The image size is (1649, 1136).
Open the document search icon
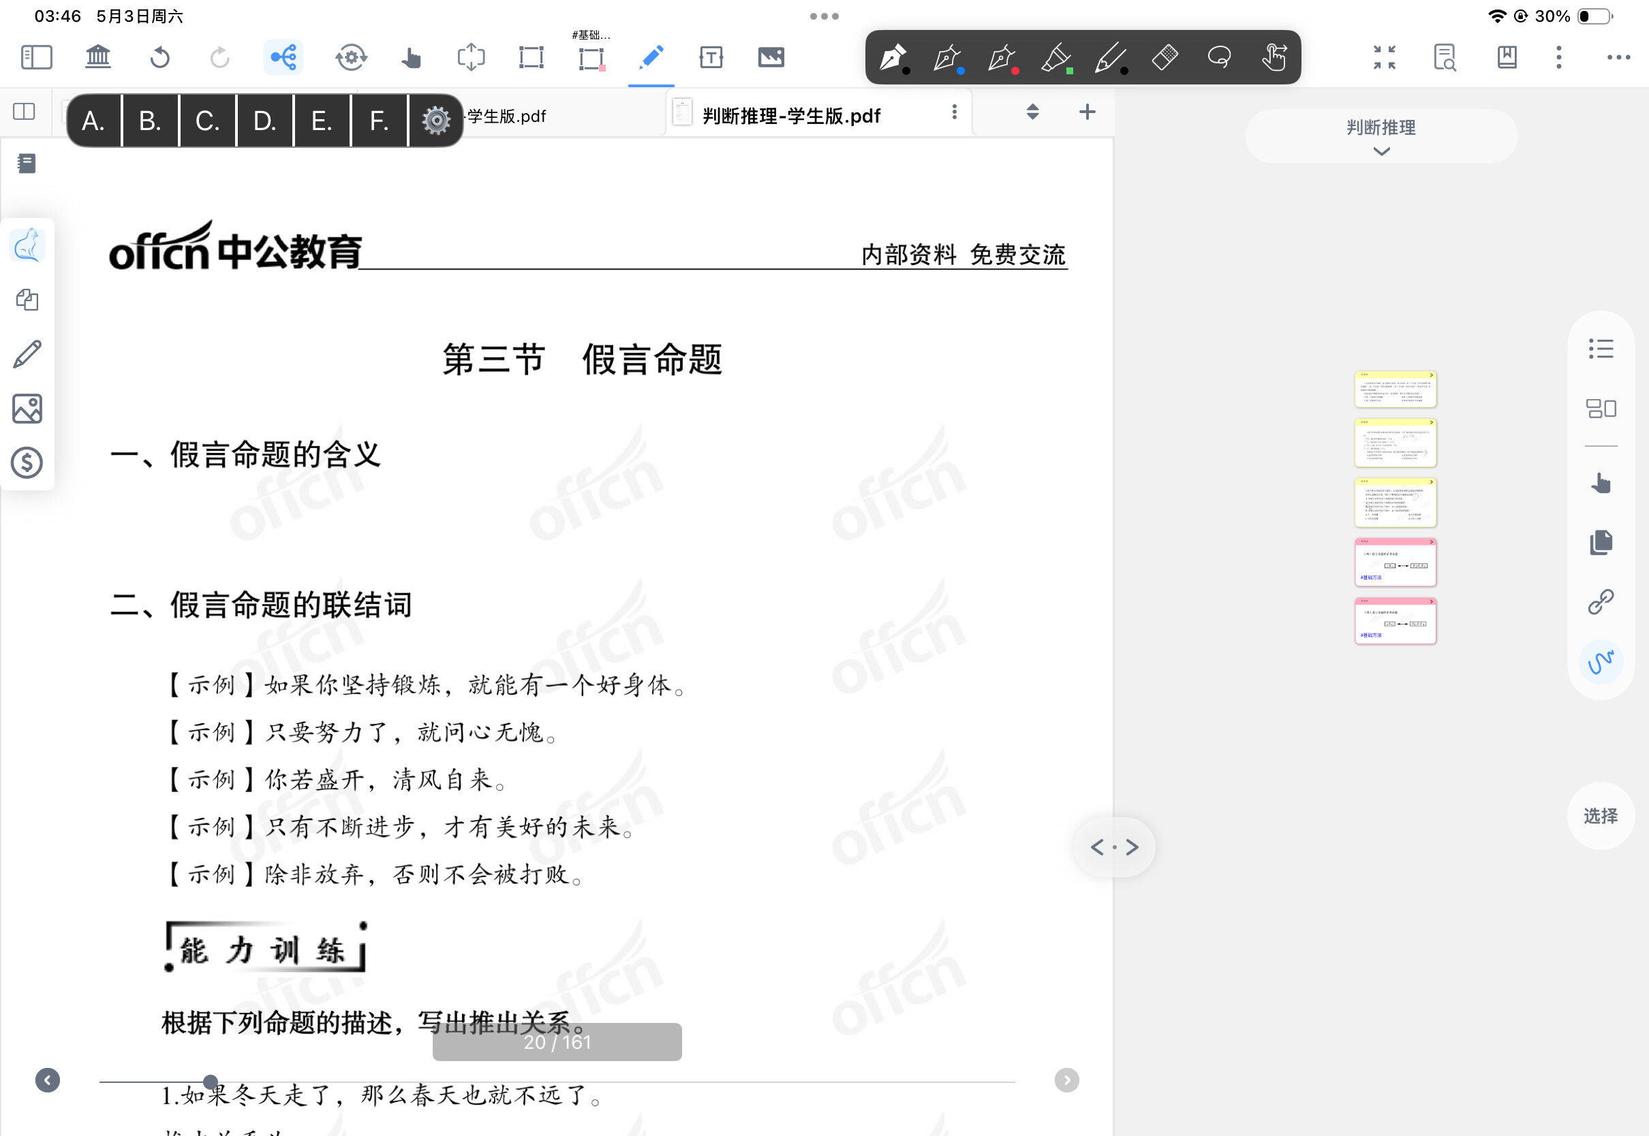click(1445, 57)
